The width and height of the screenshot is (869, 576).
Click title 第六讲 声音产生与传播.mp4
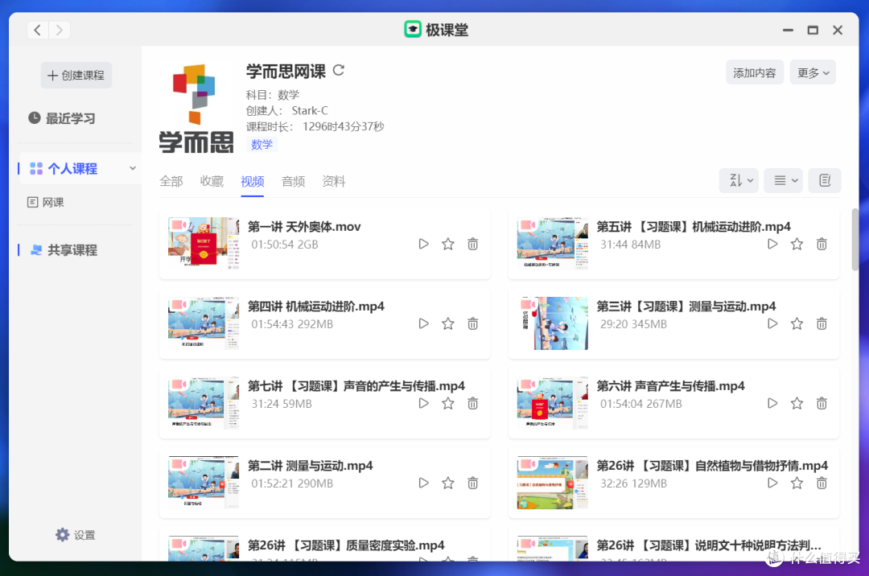[670, 386]
